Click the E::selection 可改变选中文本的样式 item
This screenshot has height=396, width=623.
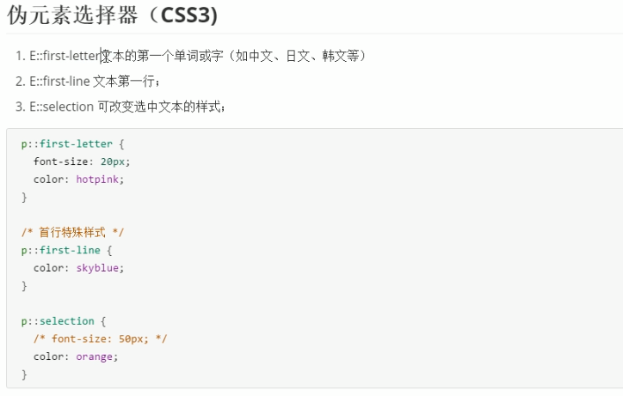(127, 107)
